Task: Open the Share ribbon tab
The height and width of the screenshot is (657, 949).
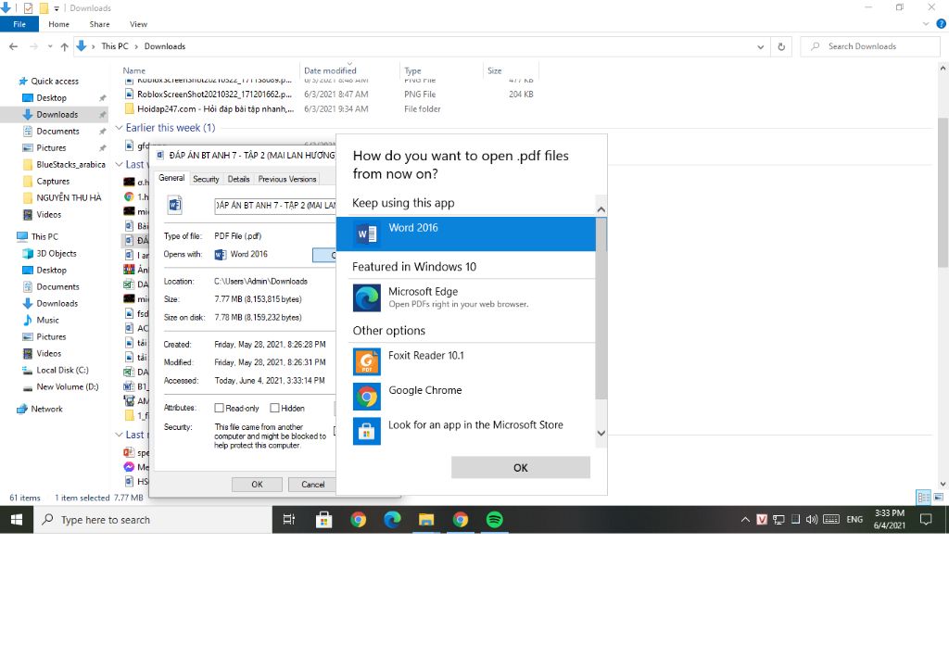Action: (99, 24)
